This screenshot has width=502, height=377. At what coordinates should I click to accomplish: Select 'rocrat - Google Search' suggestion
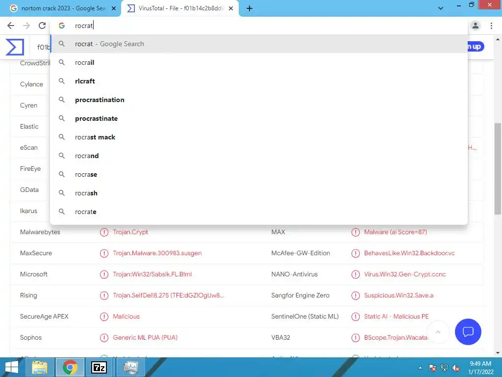[259, 44]
